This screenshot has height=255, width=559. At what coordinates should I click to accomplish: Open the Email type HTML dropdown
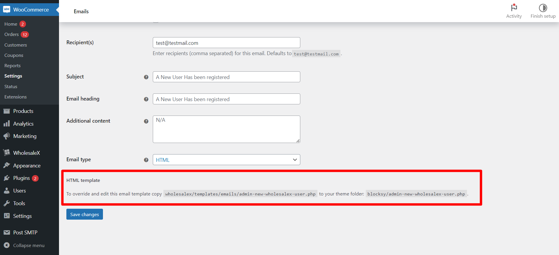[226, 160]
